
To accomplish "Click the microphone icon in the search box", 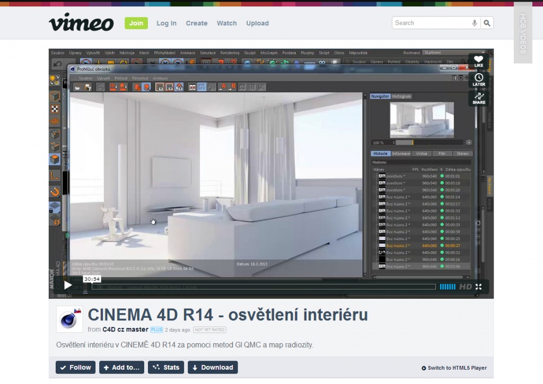I will (475, 23).
